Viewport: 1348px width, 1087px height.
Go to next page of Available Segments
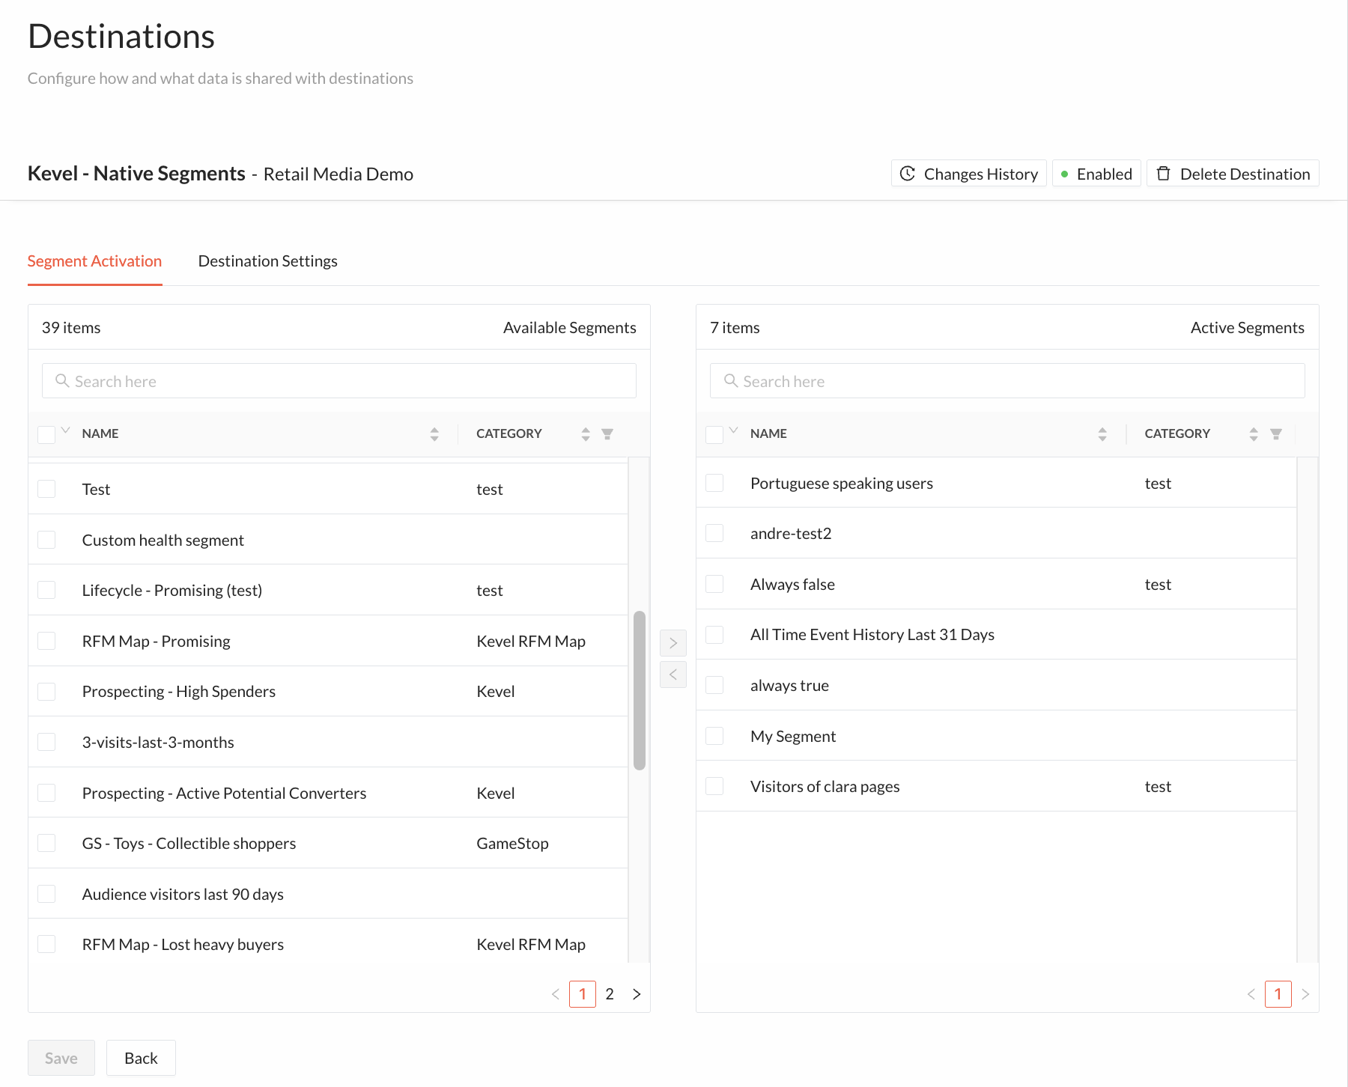637,994
